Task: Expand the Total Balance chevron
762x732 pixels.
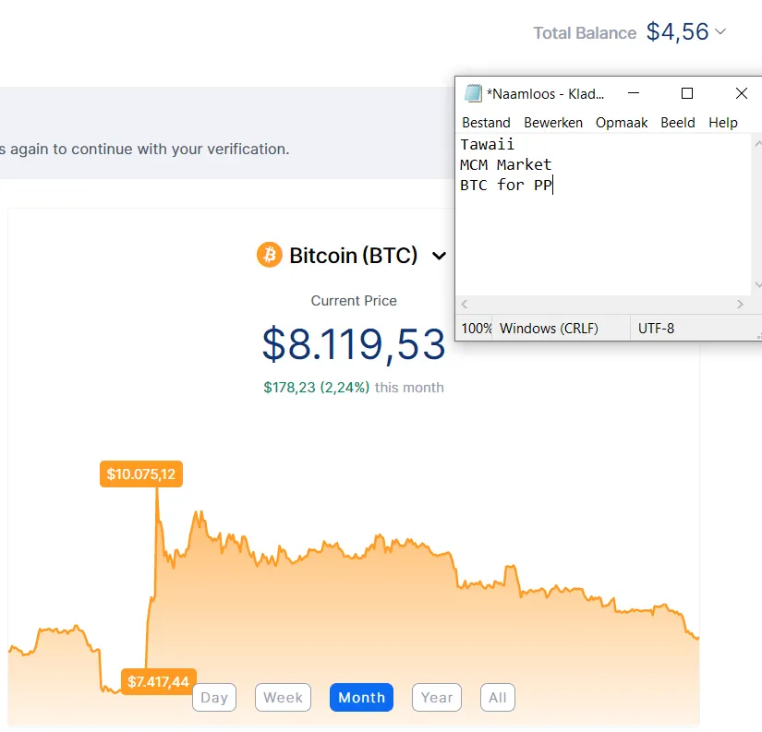Action: tap(720, 32)
